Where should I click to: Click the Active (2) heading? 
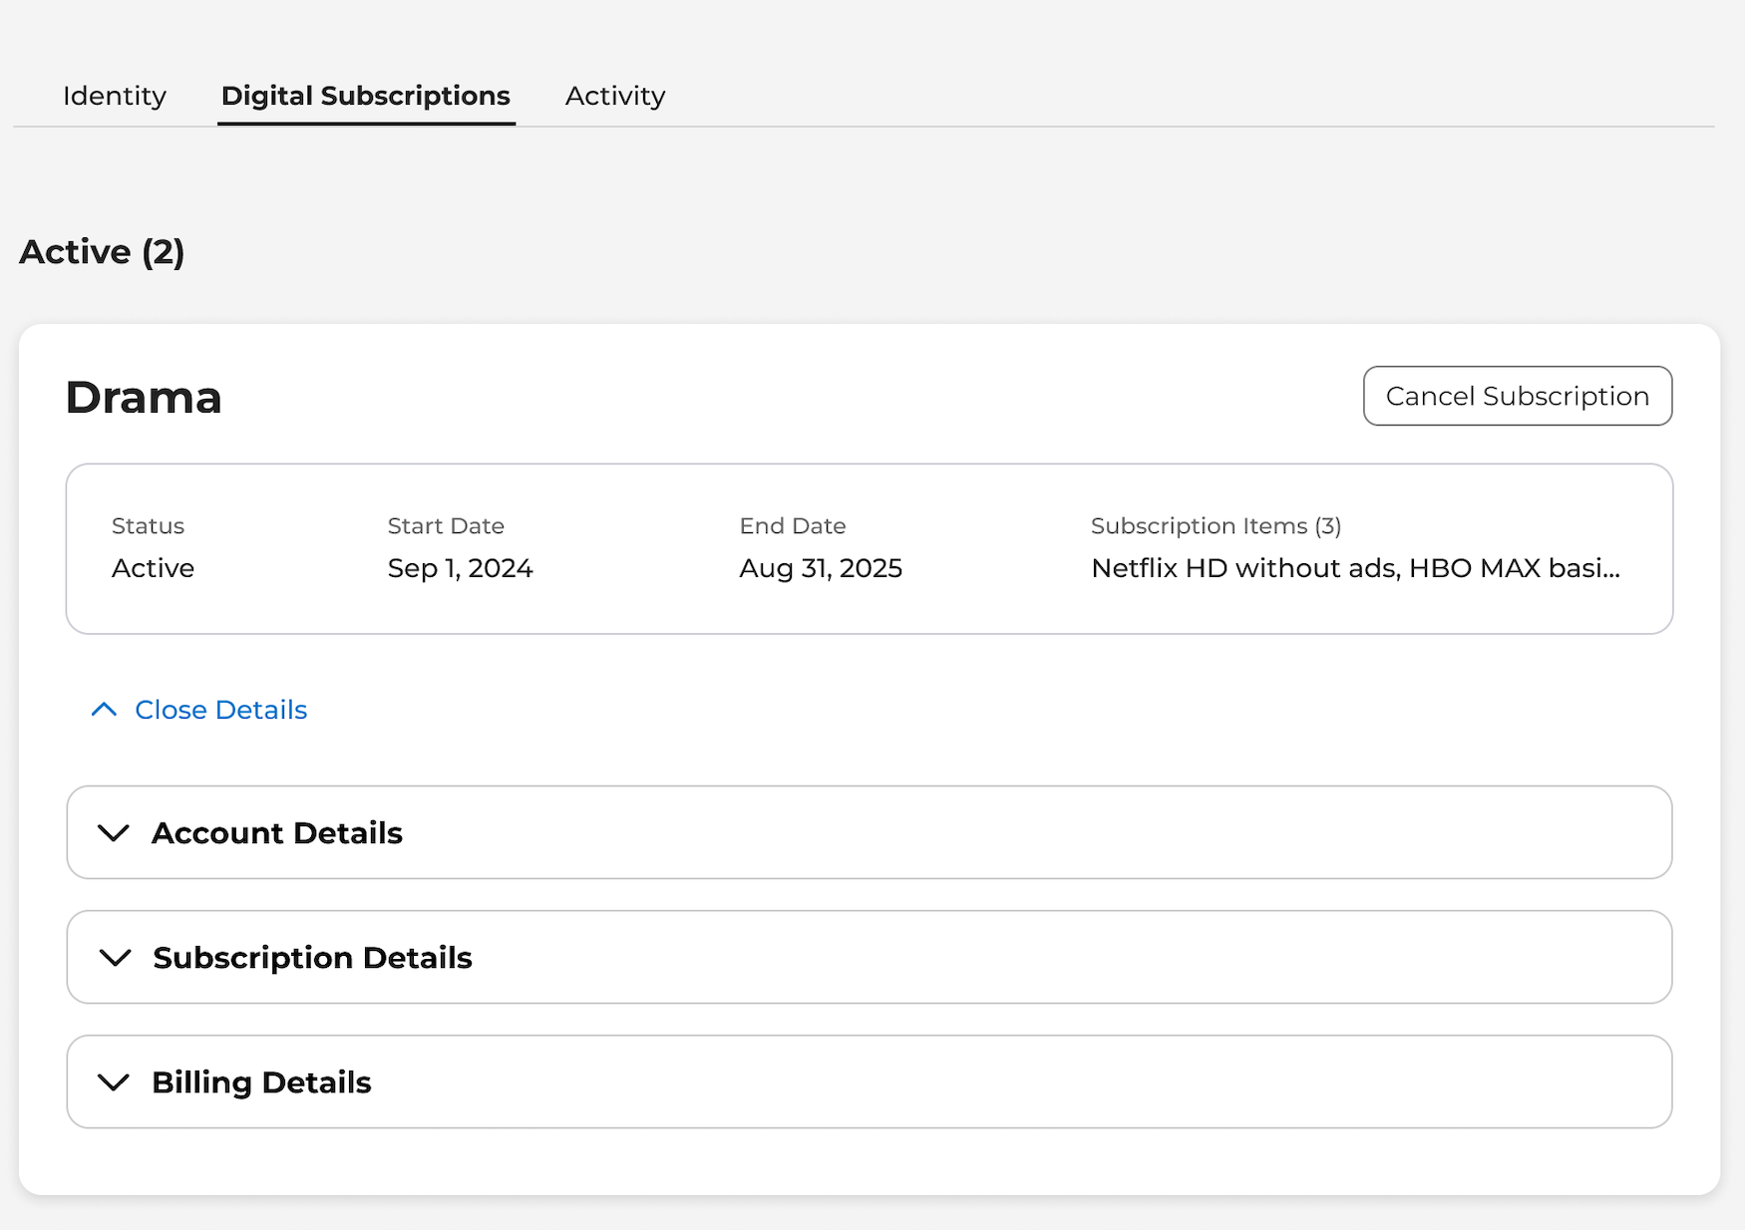tap(102, 252)
